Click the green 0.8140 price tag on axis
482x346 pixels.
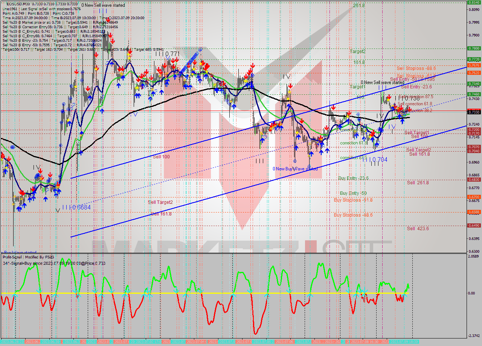[474, 2]
